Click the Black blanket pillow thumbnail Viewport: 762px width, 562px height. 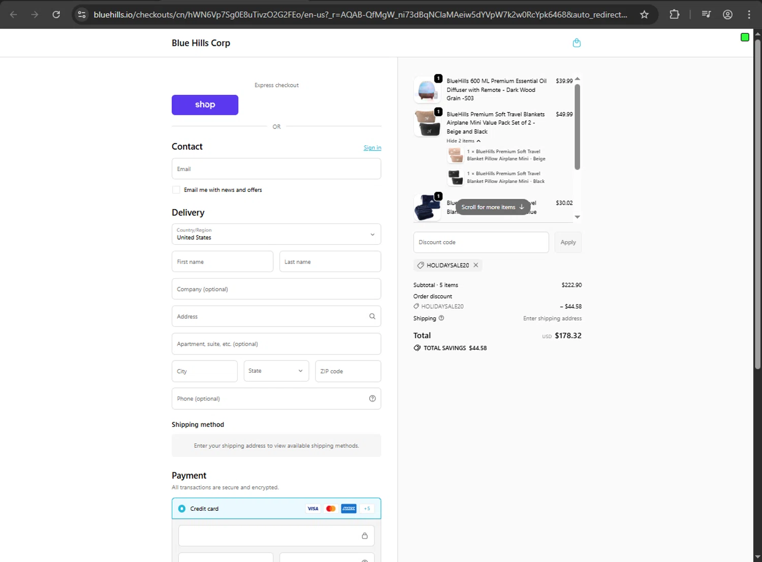pyautogui.click(x=455, y=178)
